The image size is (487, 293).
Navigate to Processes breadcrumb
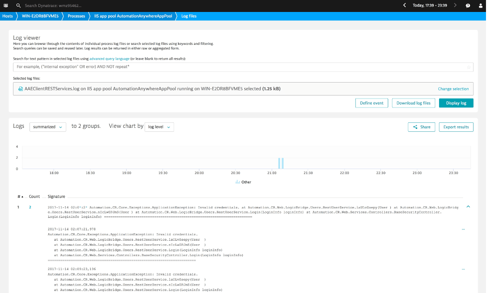[x=76, y=16]
